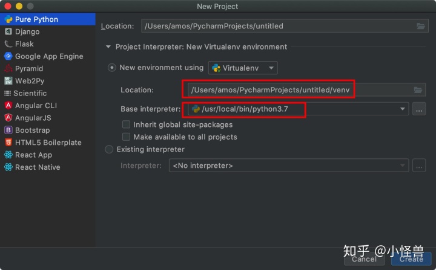Viewport: 436px width, 270px height.
Task: Enable Inherit global site-packages checkbox
Action: pyautogui.click(x=126, y=124)
